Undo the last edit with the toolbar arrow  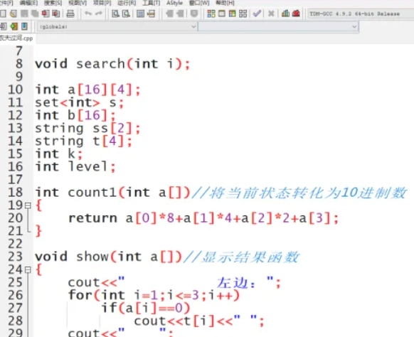(88, 14)
